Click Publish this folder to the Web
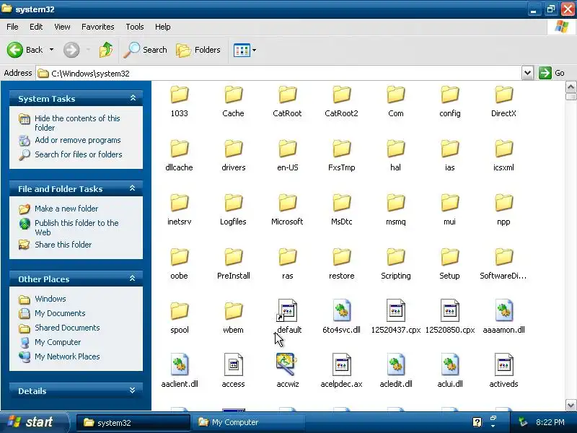577x433 pixels. click(76, 227)
